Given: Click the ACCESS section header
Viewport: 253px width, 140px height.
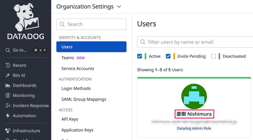Looking at the screenshot, I should pos(66,110).
